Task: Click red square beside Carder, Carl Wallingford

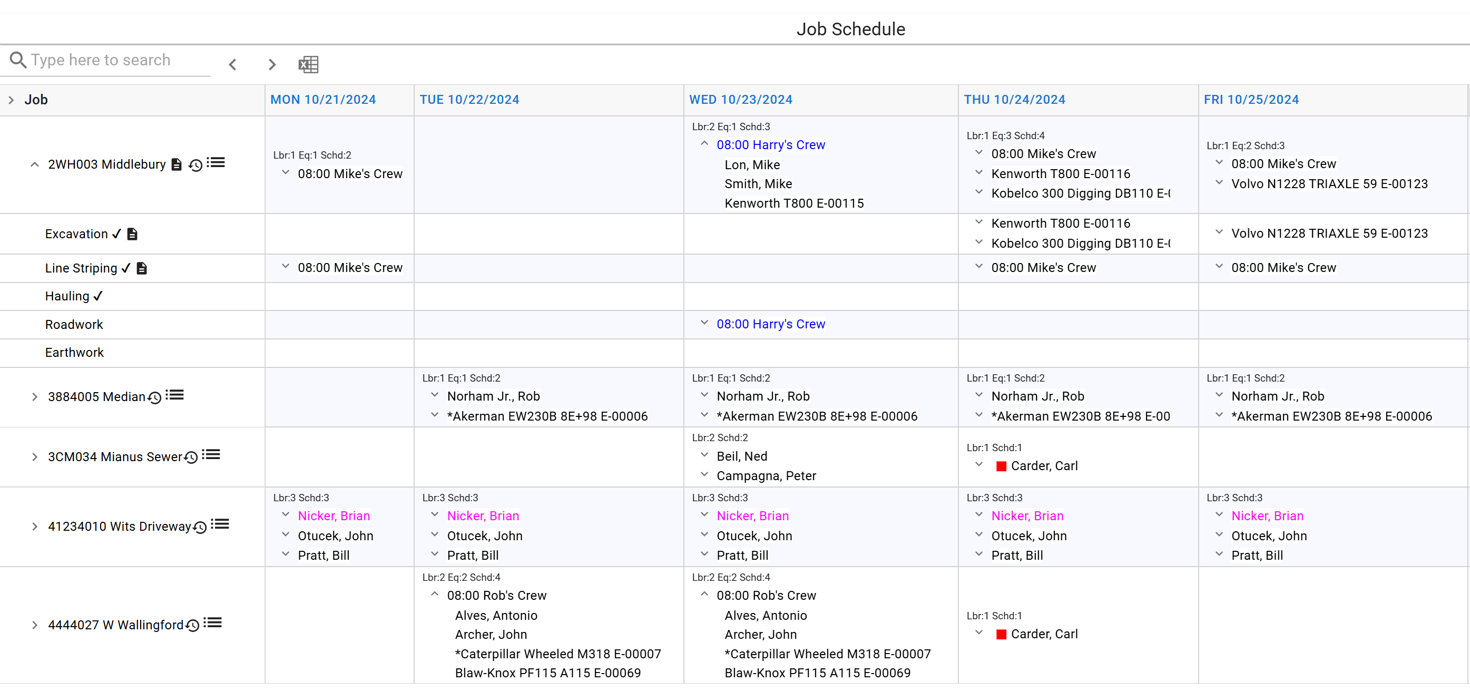Action: click(x=1001, y=634)
